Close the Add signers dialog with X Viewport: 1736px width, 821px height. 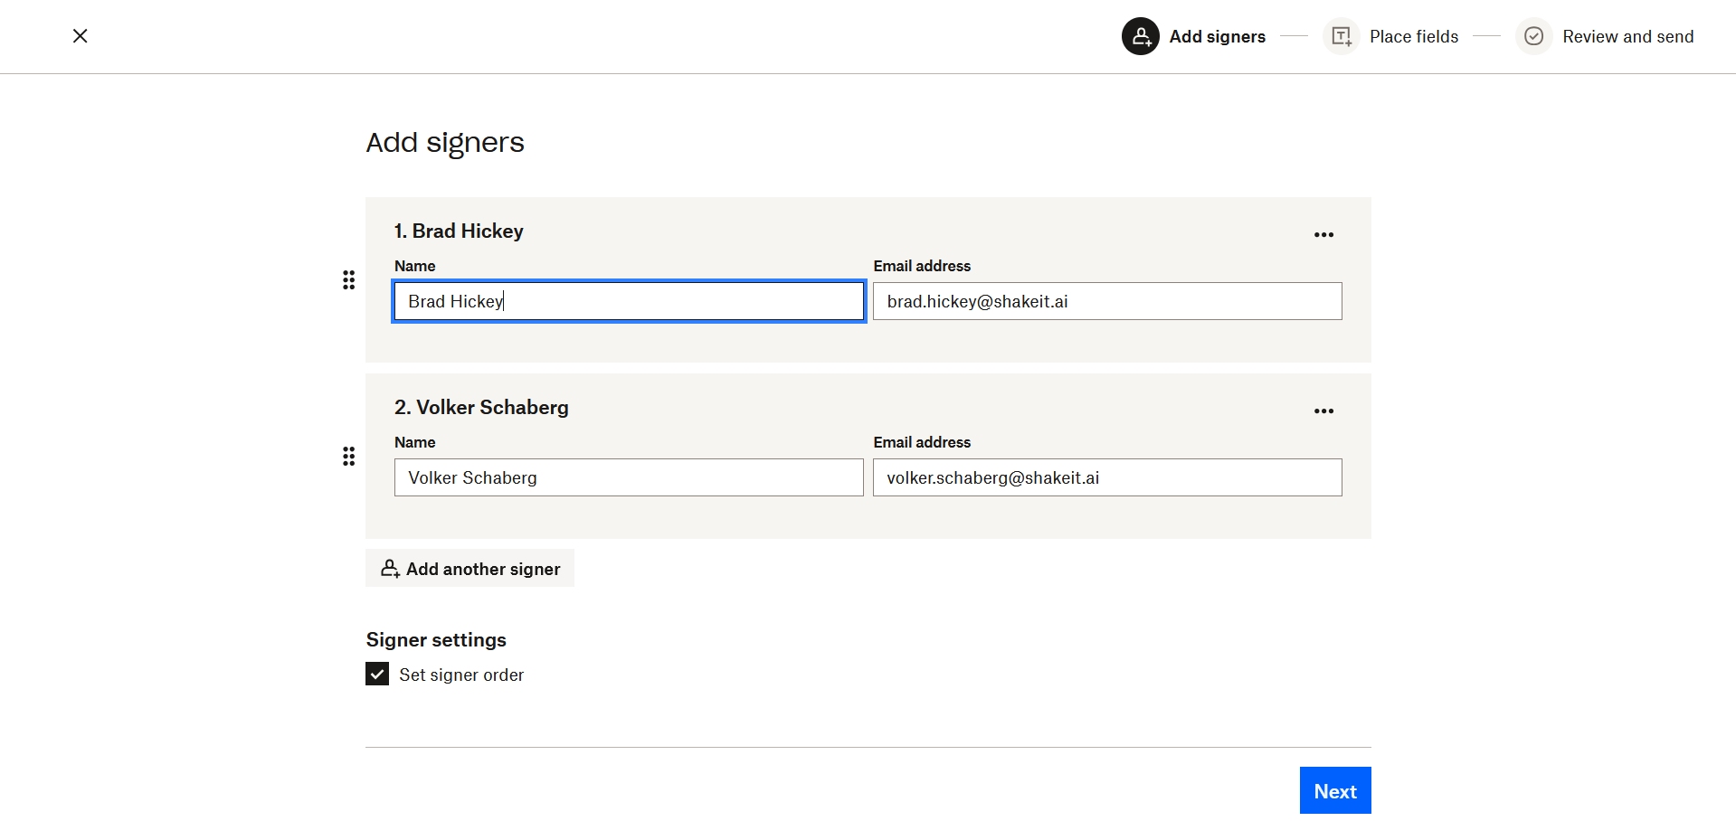pos(81,36)
